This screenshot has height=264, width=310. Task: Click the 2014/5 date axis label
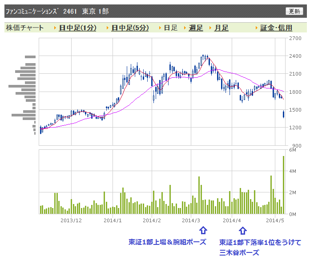click(275, 220)
